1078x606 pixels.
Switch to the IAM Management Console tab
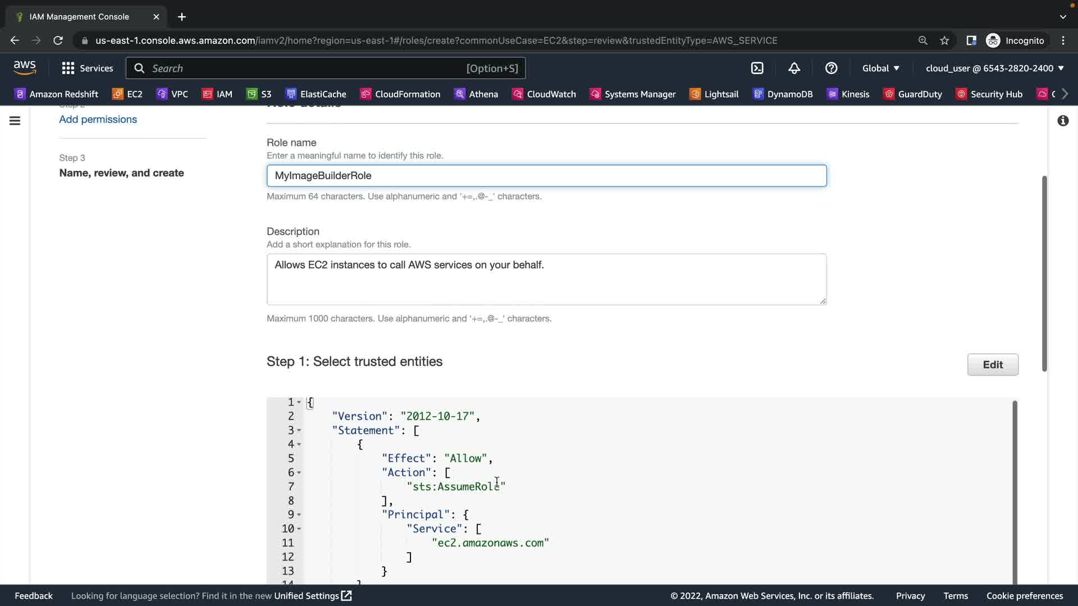point(79,16)
